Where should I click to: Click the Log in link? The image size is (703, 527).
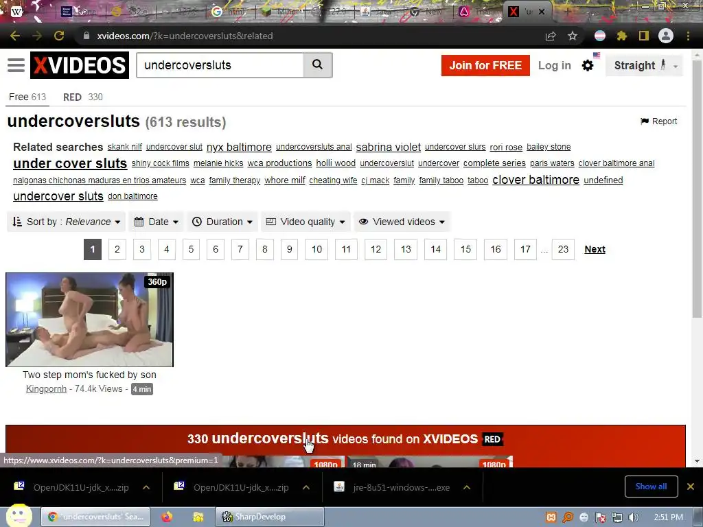555,65
